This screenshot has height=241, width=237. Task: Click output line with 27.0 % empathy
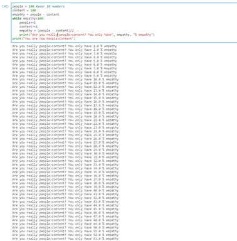tap(65, 142)
